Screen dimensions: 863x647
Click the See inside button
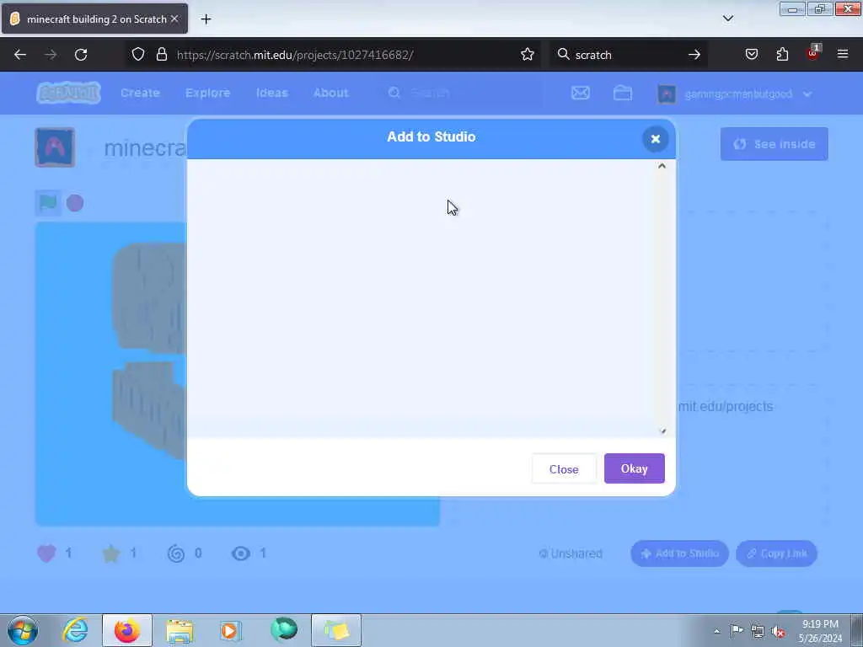pyautogui.click(x=774, y=144)
